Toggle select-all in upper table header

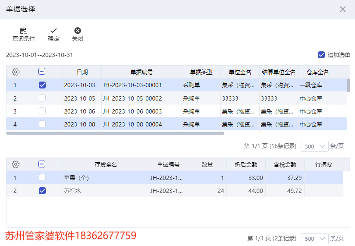click(x=42, y=72)
